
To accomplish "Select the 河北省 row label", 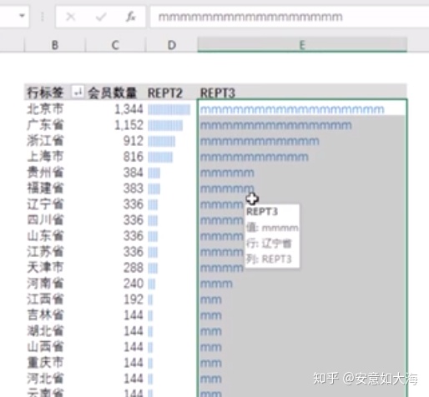I will click(x=45, y=378).
